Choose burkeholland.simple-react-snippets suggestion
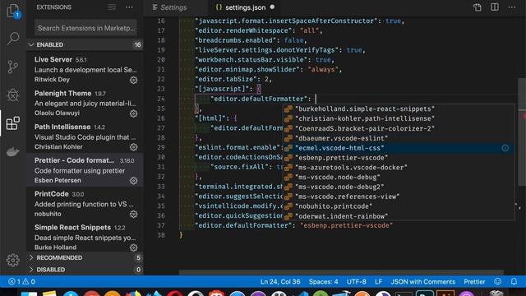526x296 pixels. [399, 109]
